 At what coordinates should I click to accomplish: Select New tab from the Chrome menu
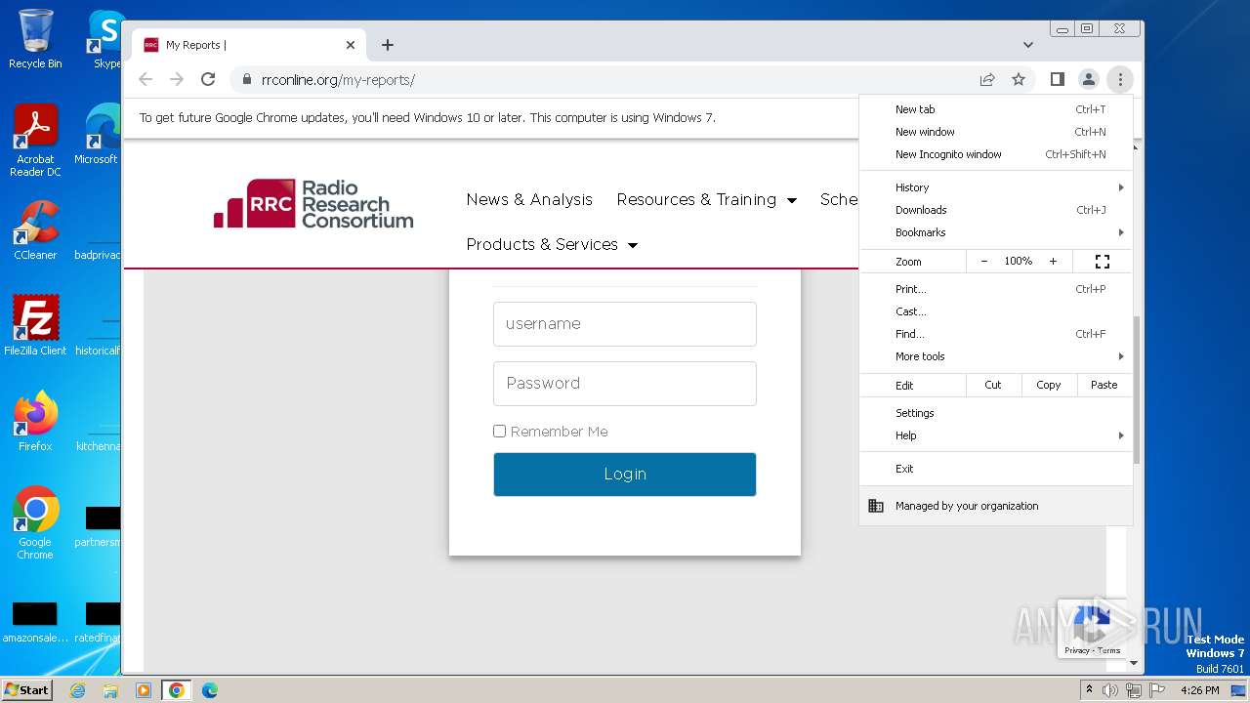click(996, 109)
